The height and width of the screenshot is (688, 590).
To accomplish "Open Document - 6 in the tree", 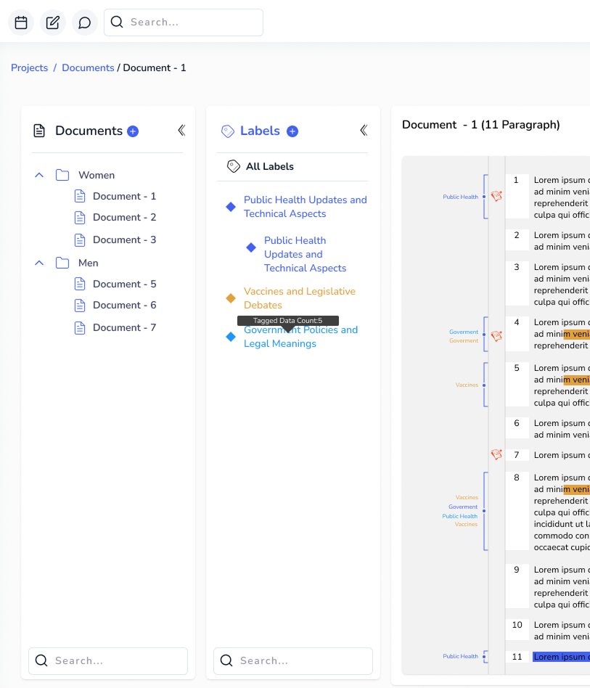I will [124, 305].
